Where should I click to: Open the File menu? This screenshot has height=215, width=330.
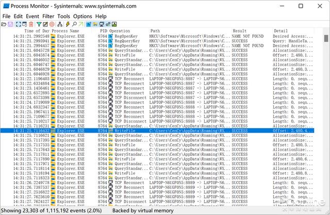point(6,16)
